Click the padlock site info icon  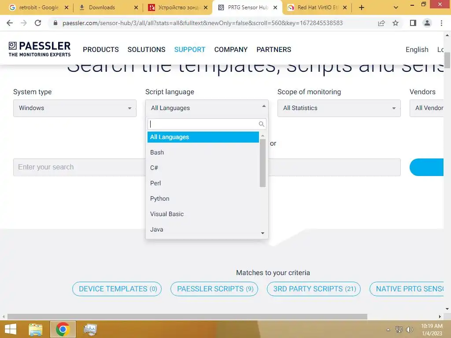tap(55, 23)
